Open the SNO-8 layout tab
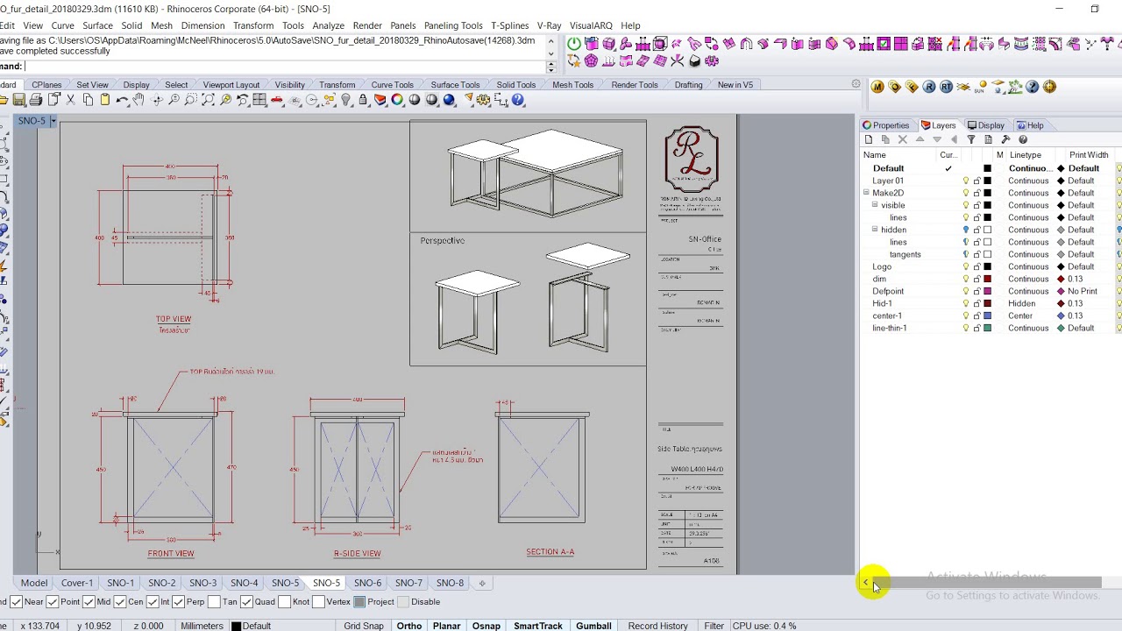 click(450, 583)
